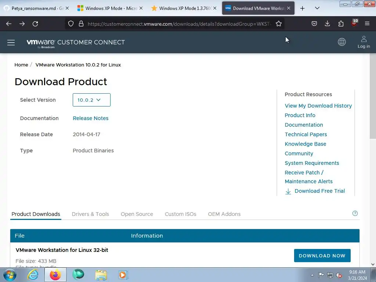Open Windows Explorer folder from taskbar
Screen dimensions: 376x282
click(101, 275)
